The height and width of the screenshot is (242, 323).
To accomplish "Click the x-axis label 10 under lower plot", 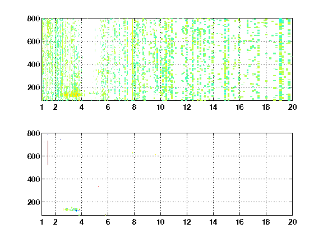I will tap(160, 222).
